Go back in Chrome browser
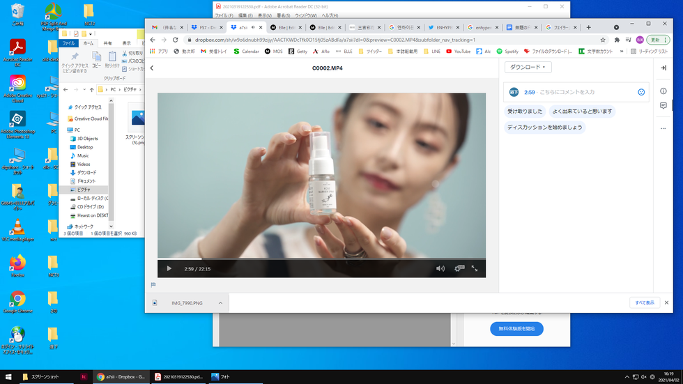 pos(153,40)
